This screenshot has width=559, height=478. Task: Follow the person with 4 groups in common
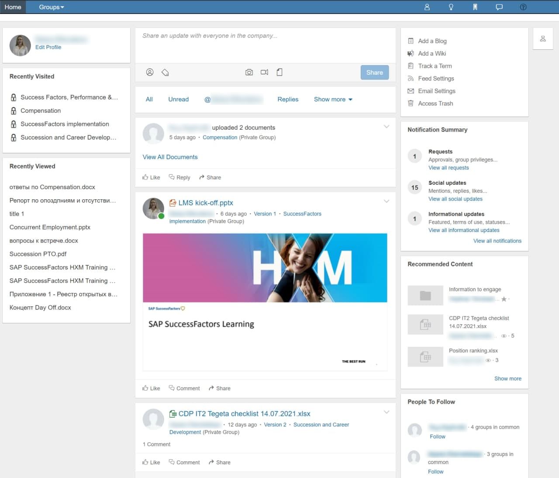pos(438,437)
